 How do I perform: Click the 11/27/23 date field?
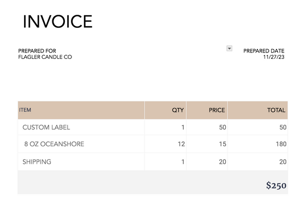274,57
